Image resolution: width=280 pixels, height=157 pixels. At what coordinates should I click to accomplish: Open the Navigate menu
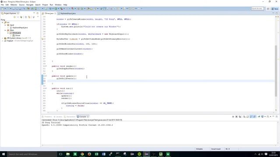click(x=30, y=5)
